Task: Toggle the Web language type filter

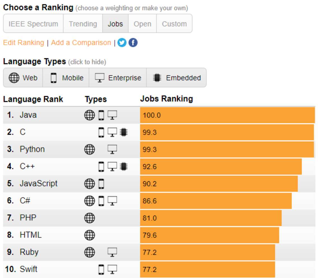Action: coord(23,78)
